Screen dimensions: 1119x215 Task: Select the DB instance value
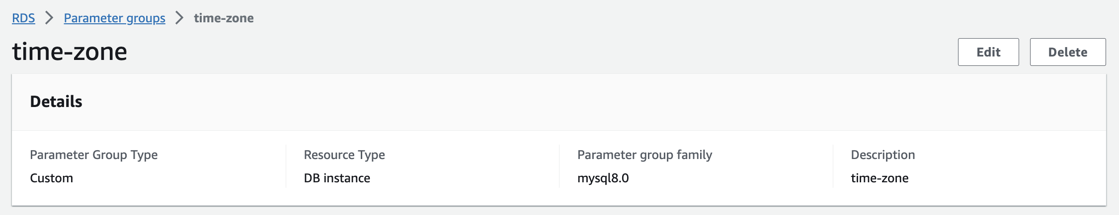337,178
